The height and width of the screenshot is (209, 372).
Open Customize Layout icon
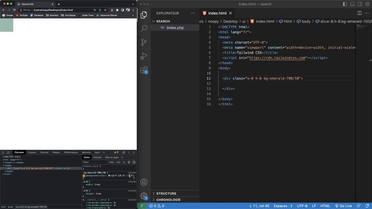[367, 4]
